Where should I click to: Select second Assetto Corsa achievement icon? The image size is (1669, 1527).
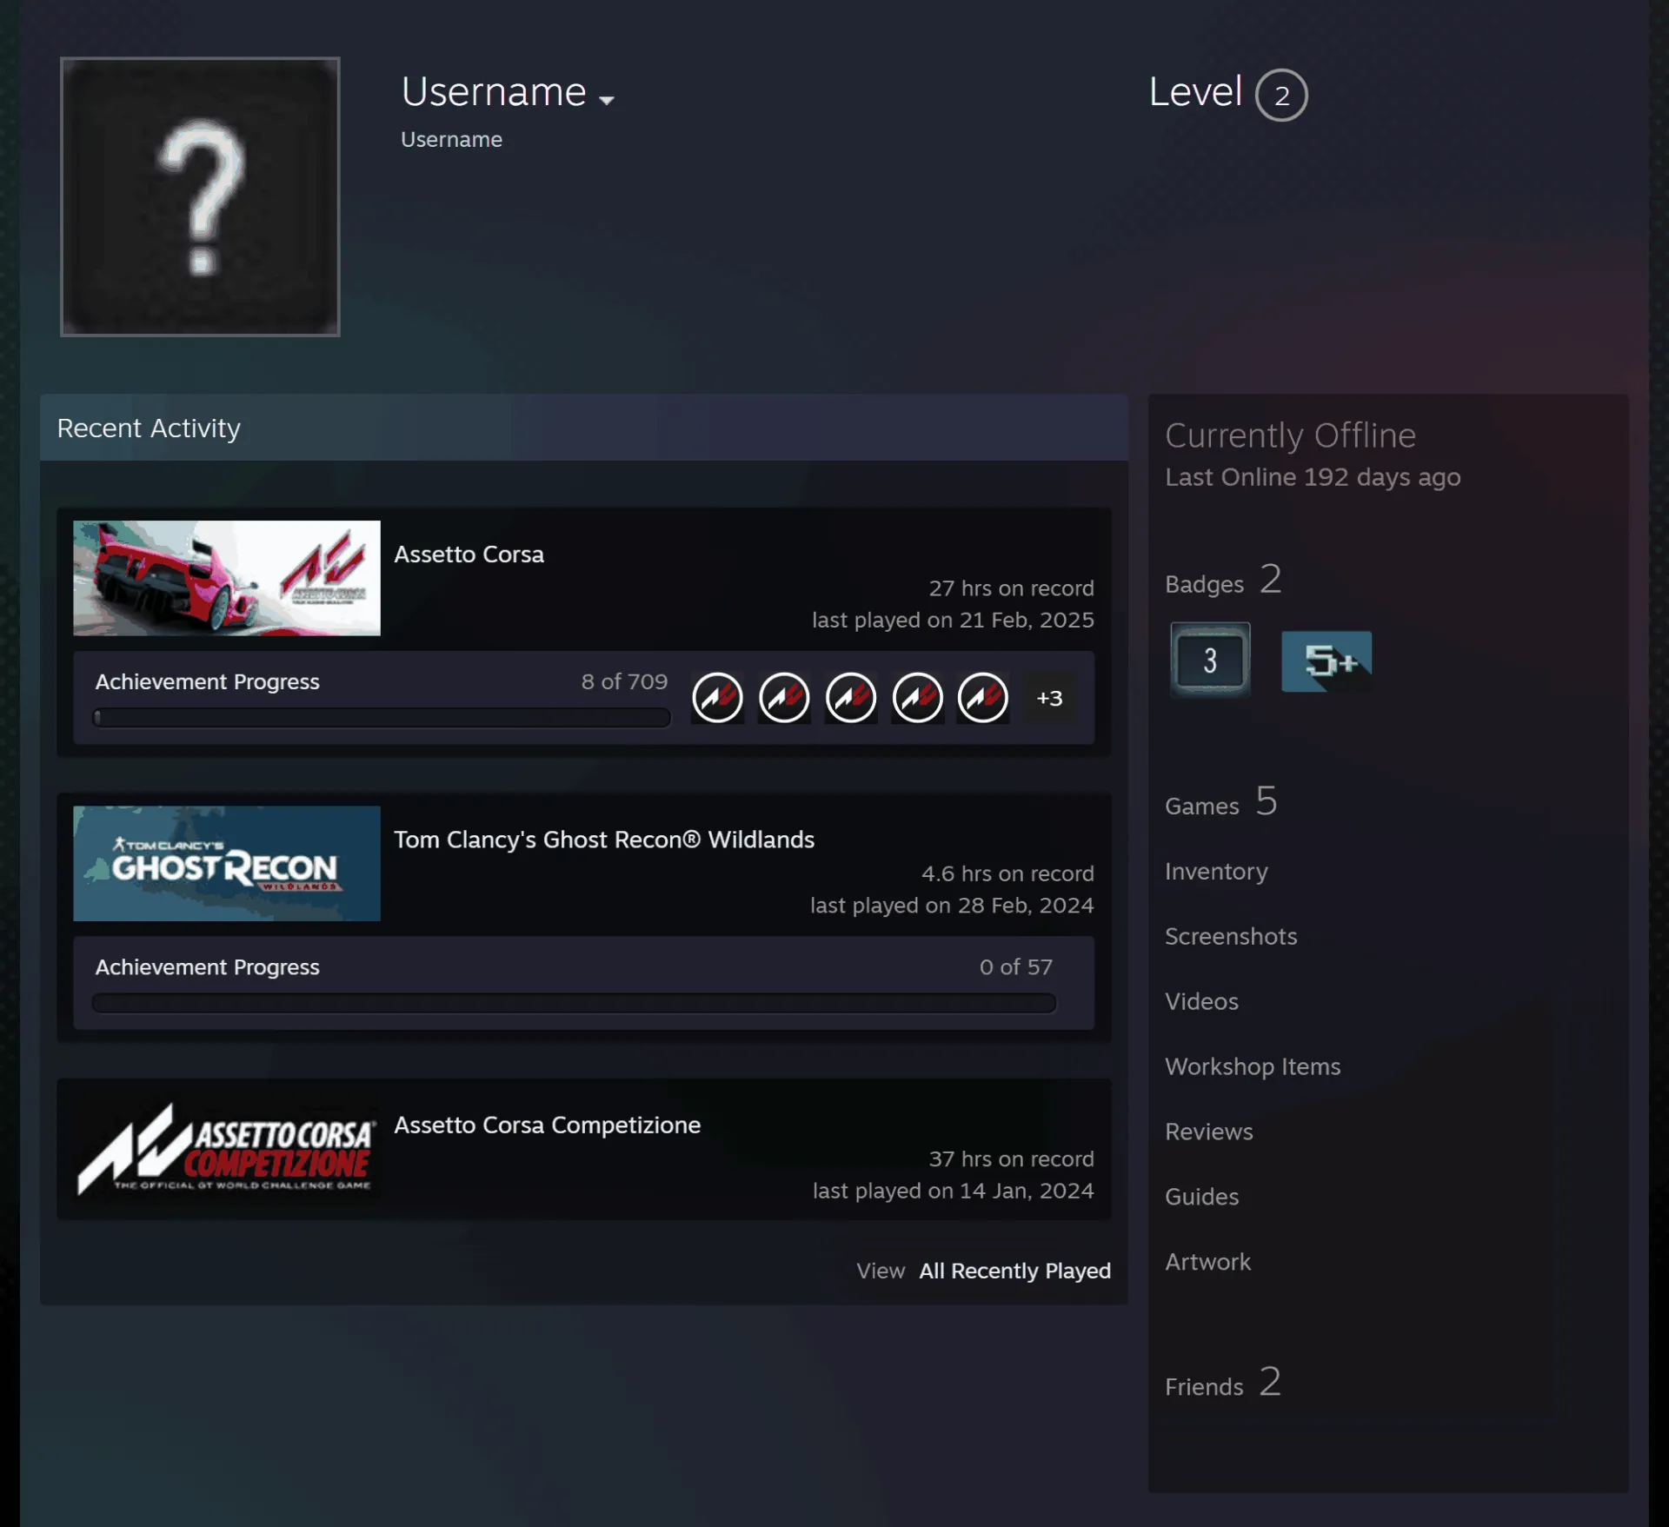pos(784,698)
